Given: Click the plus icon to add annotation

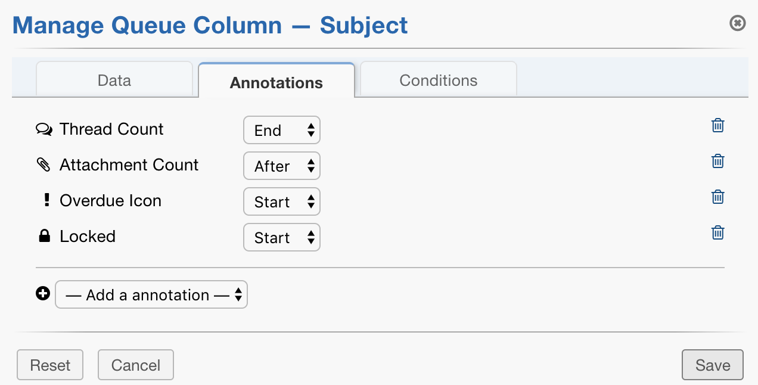Looking at the screenshot, I should coord(42,293).
